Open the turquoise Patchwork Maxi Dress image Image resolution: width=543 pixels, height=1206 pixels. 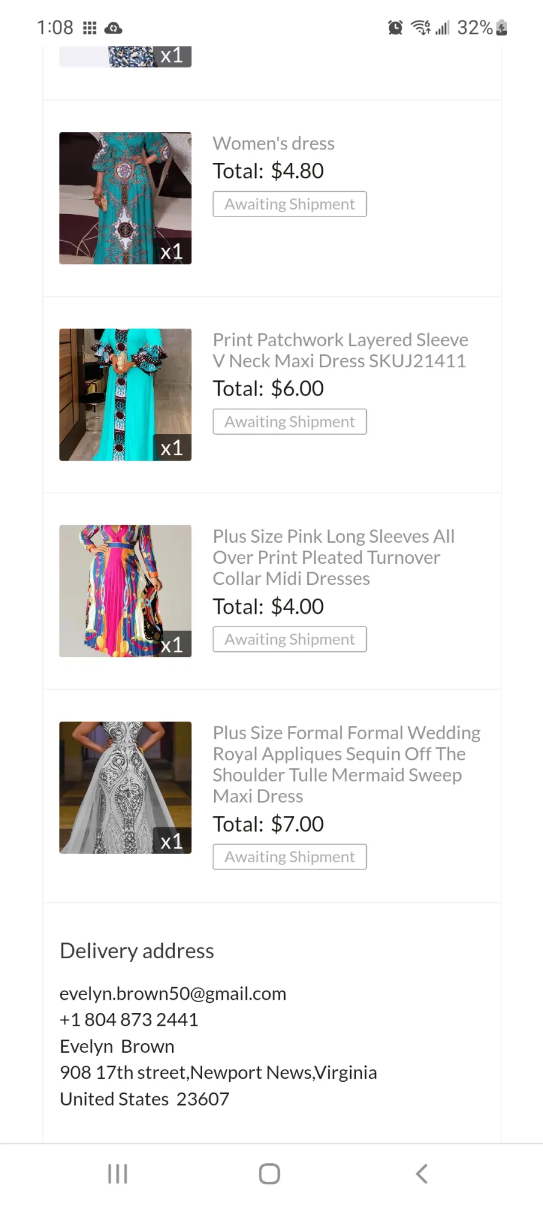click(125, 394)
